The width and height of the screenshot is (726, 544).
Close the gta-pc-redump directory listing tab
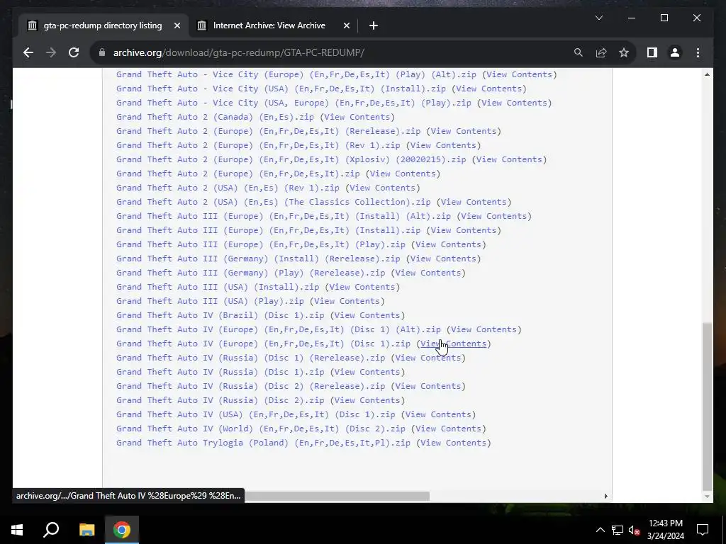(x=177, y=26)
